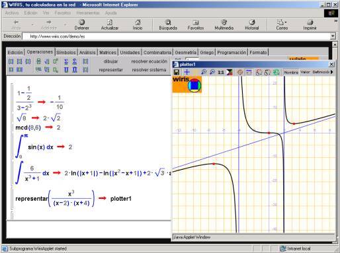The height and width of the screenshot is (253, 340).
Task: Open IE Favoritos toolbar button
Action: click(x=196, y=24)
